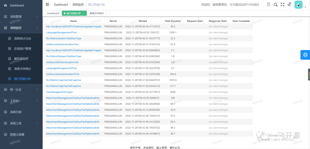Expand the 系统管理 menu chevron
Viewport: 310px width, 149px height.
coord(37,17)
